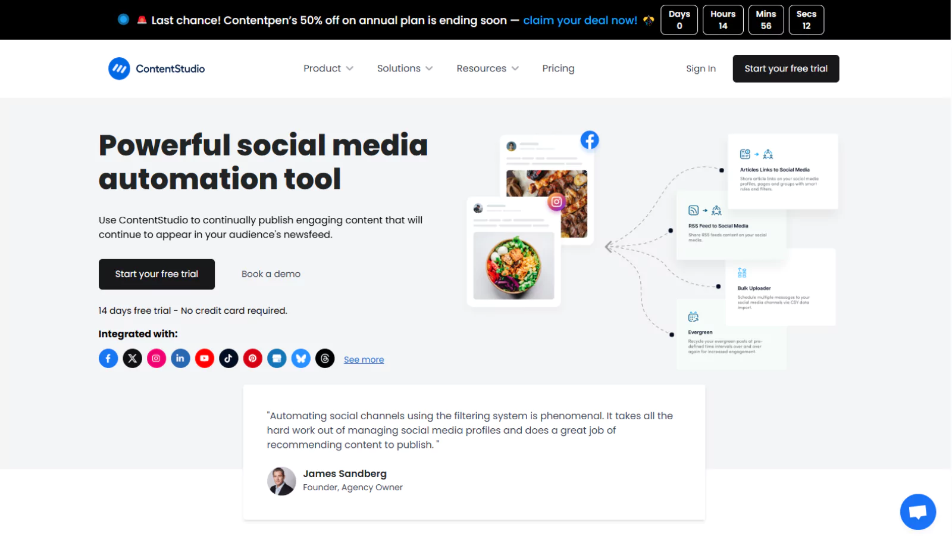
Task: Expand the Resources dropdown chevron
Action: (515, 68)
